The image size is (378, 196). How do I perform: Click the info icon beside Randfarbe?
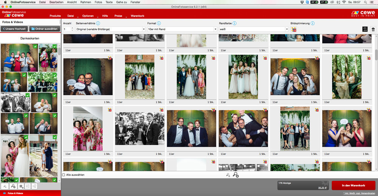[x=234, y=23]
